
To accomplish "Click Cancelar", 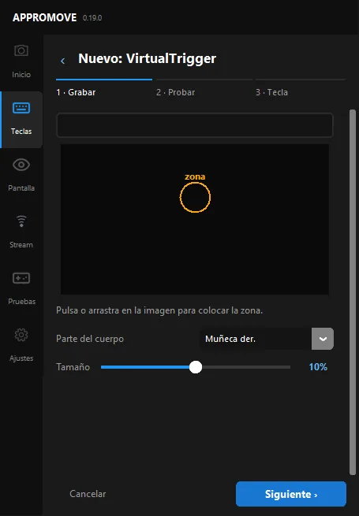I will (88, 494).
